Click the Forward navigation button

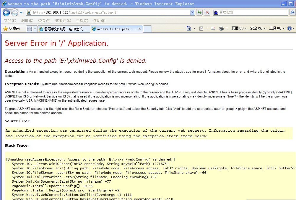click(14, 13)
